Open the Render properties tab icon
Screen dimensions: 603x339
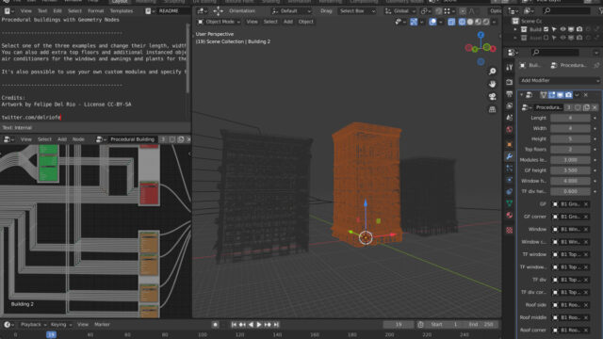(509, 82)
